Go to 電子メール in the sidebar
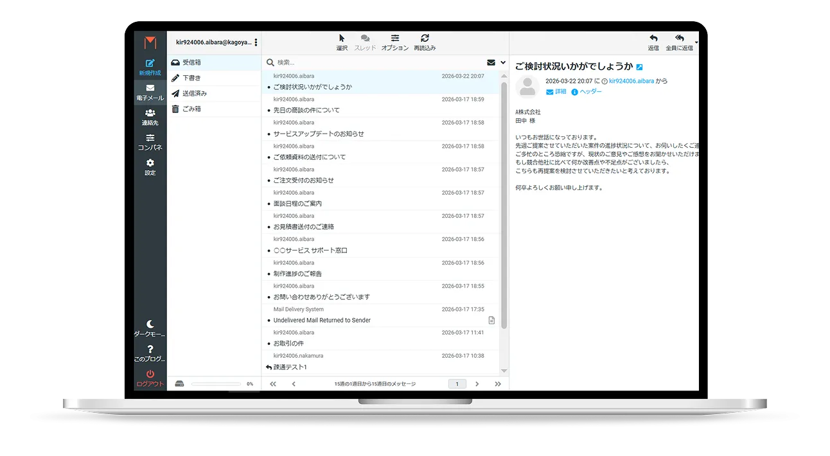 (x=150, y=92)
